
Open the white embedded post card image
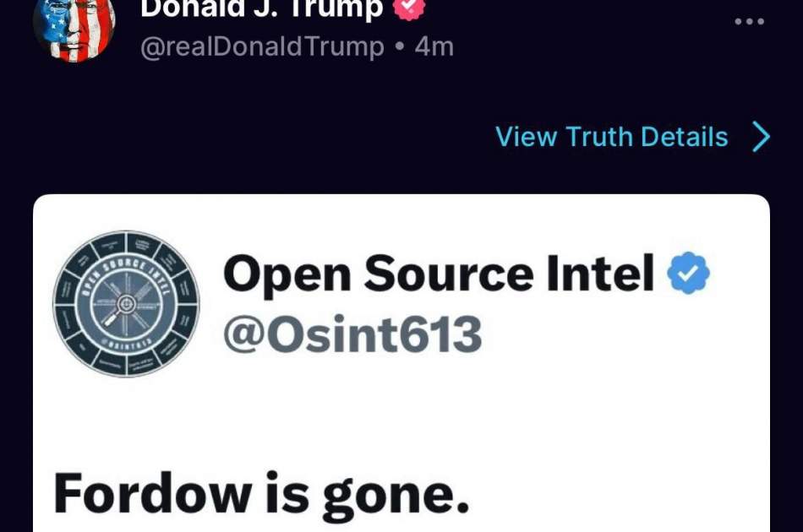coord(401,362)
